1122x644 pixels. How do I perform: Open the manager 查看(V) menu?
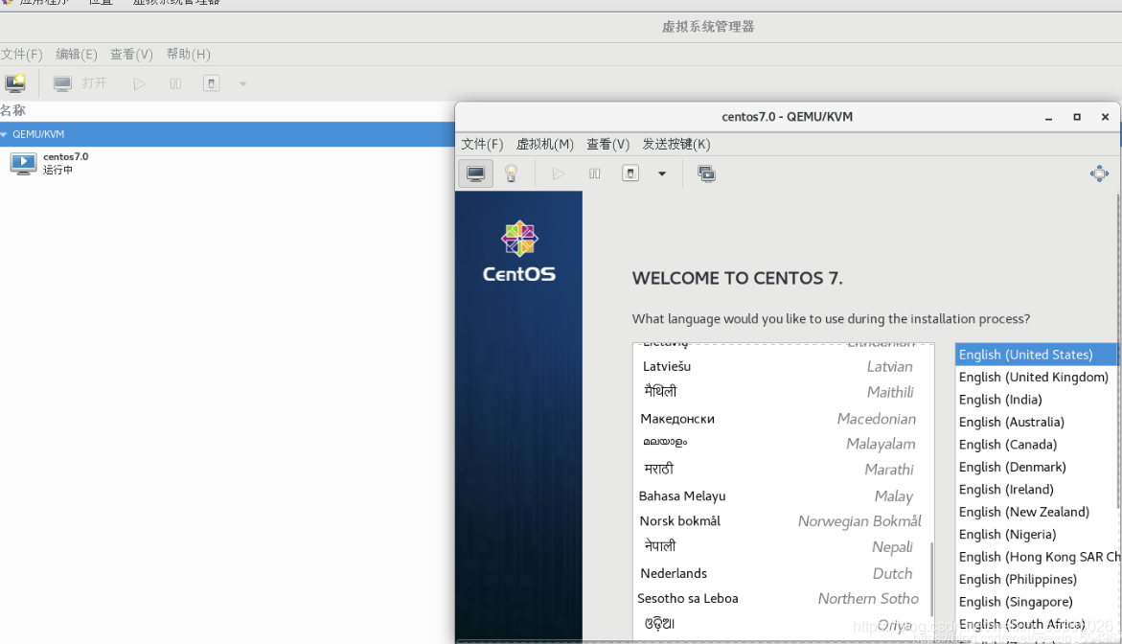coord(131,55)
